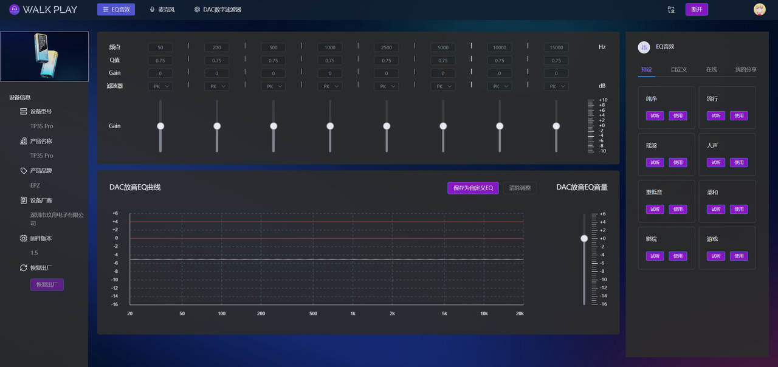Click the EQ音效 panel equalizer icon
The width and height of the screenshot is (778, 367).
[x=644, y=47]
